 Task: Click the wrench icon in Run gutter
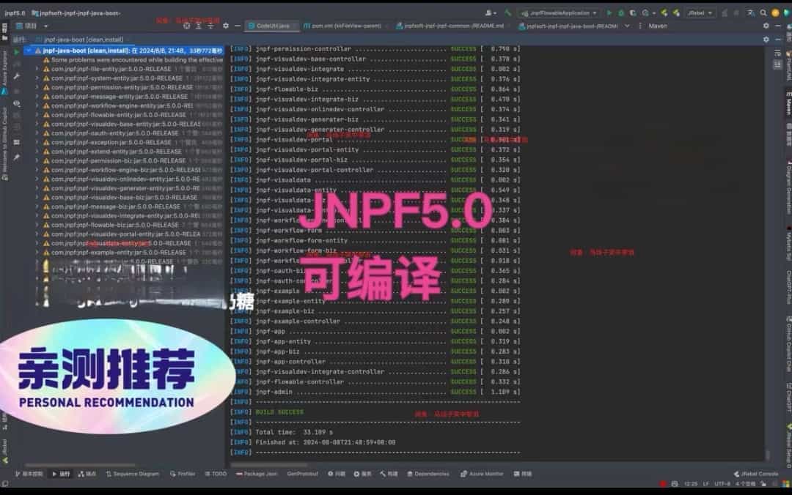[x=17, y=76]
